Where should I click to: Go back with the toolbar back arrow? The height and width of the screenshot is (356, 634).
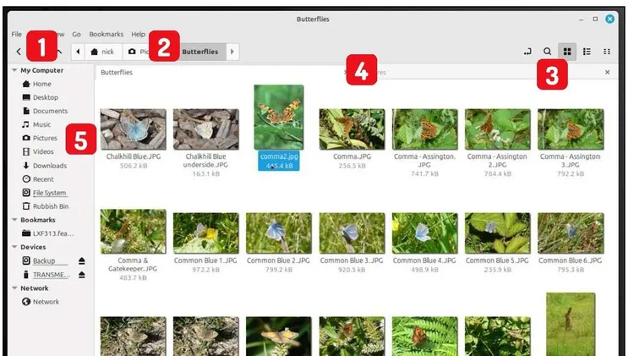coord(19,52)
